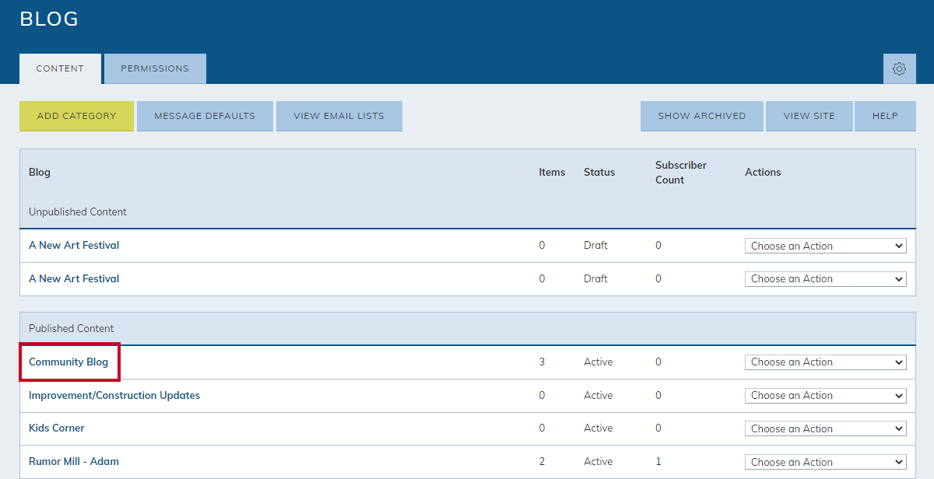Click the Status column header
This screenshot has height=479, width=934.
[599, 173]
